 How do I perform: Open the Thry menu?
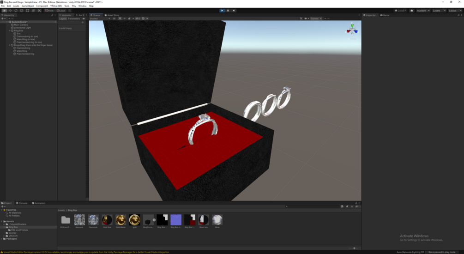click(74, 6)
